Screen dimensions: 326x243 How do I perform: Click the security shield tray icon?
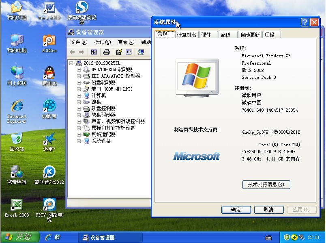287,237
